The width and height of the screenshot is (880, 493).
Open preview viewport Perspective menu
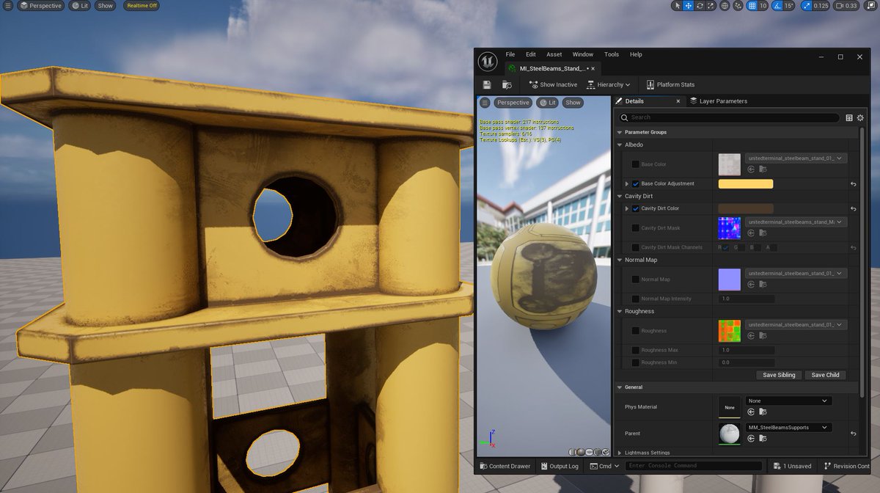(513, 103)
